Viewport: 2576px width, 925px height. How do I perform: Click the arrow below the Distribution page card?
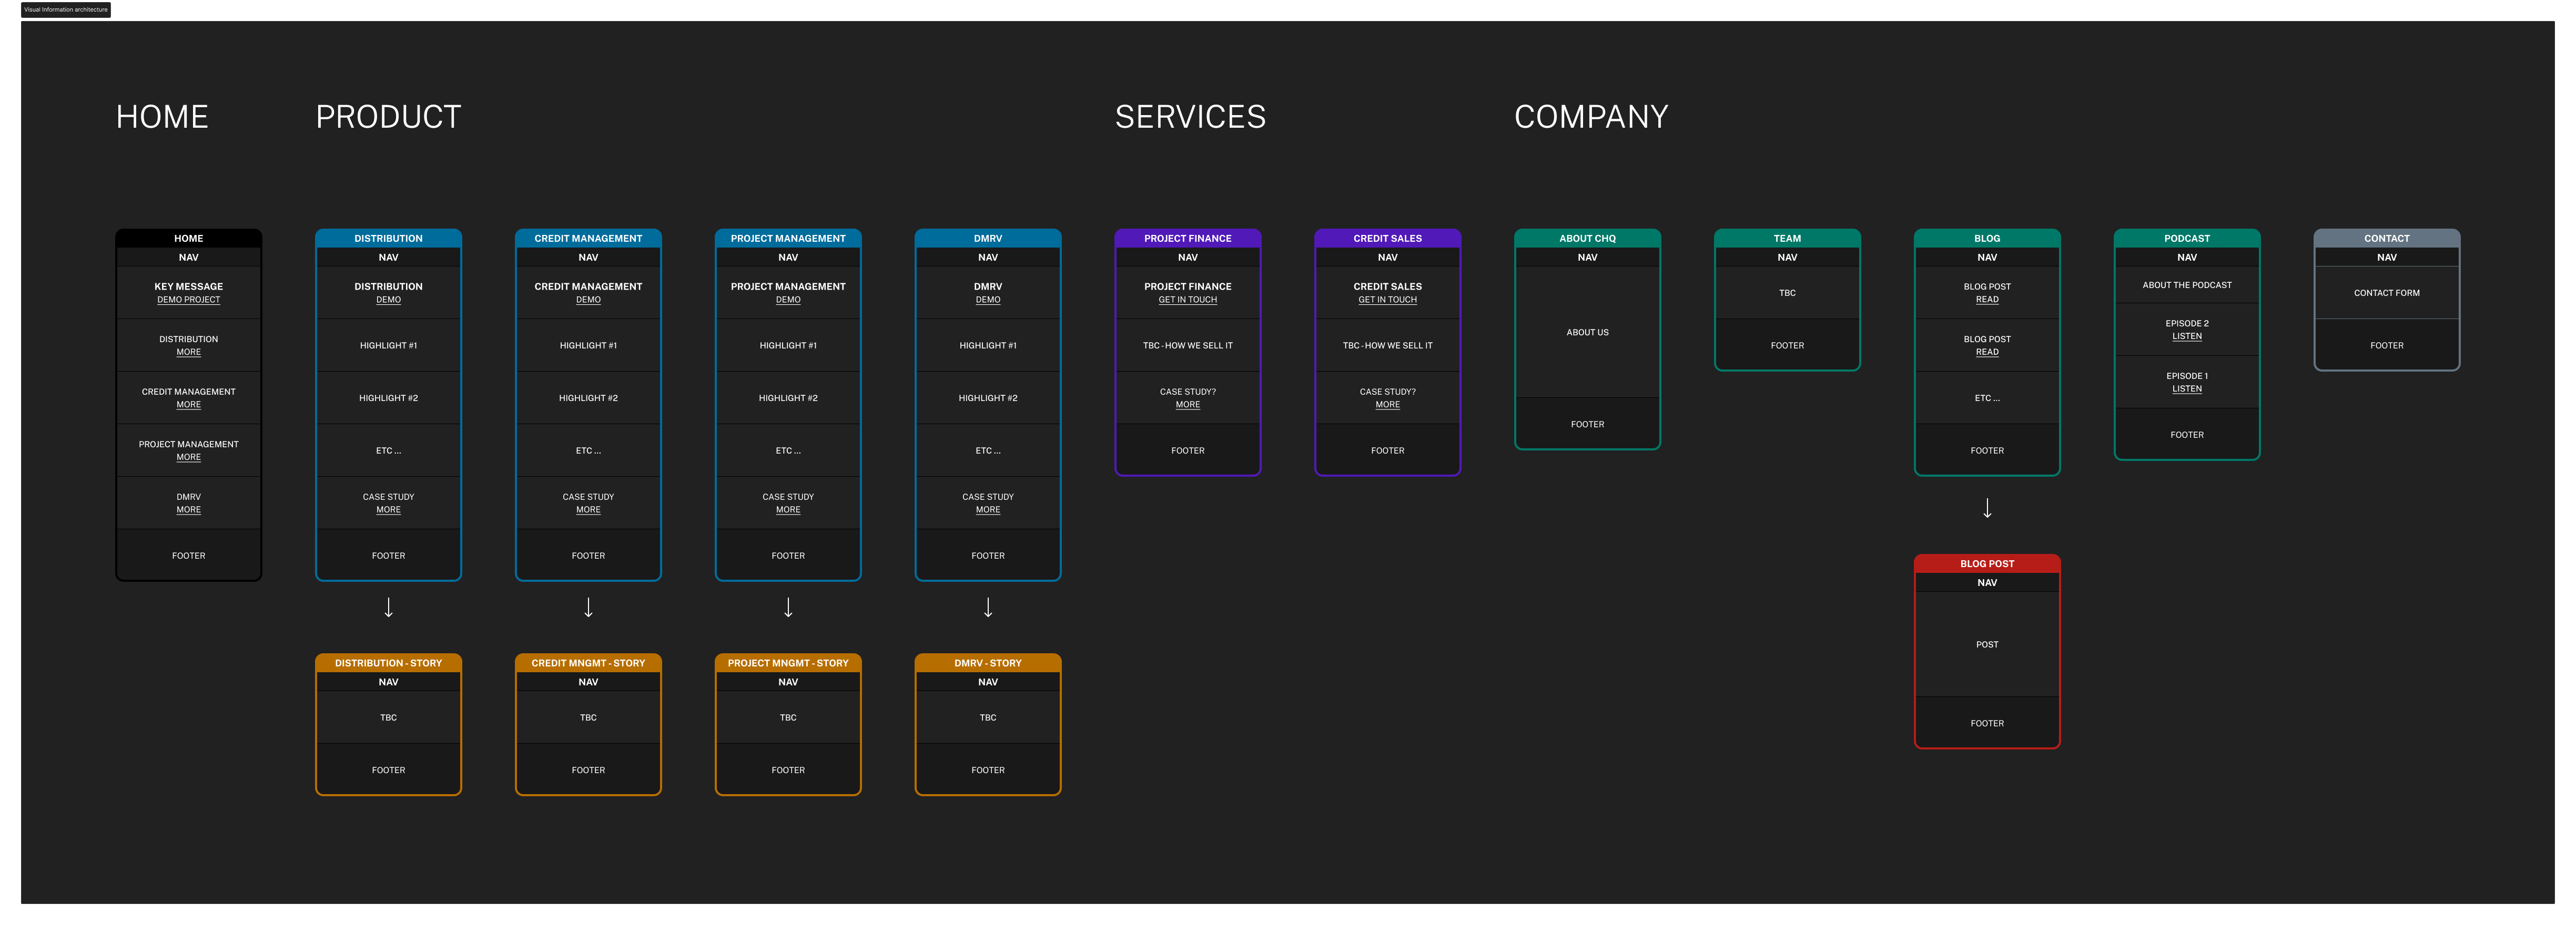pos(388,608)
